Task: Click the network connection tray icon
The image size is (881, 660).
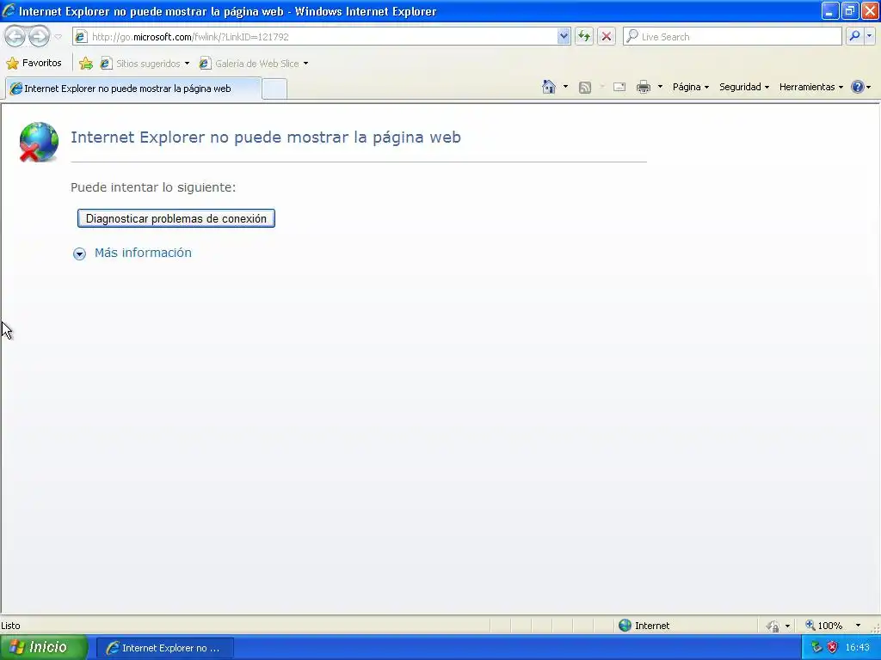Action: pyautogui.click(x=816, y=648)
